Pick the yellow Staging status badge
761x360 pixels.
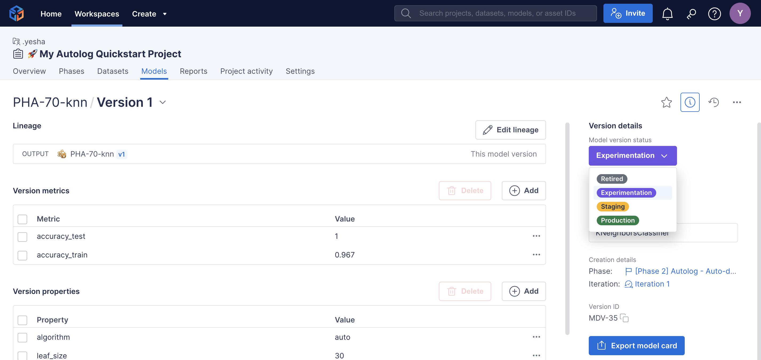tap(612, 207)
